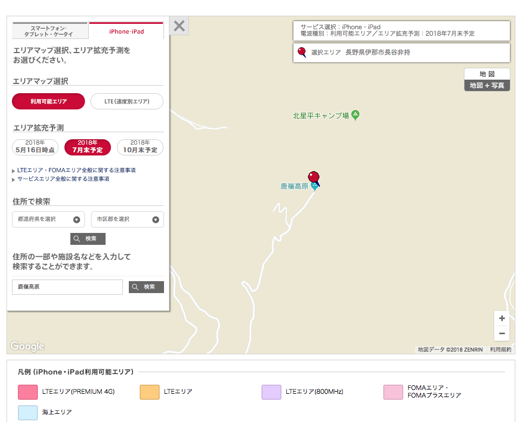Click the red map pin marker
Image resolution: width=524 pixels, height=422 pixels.
coord(314,179)
